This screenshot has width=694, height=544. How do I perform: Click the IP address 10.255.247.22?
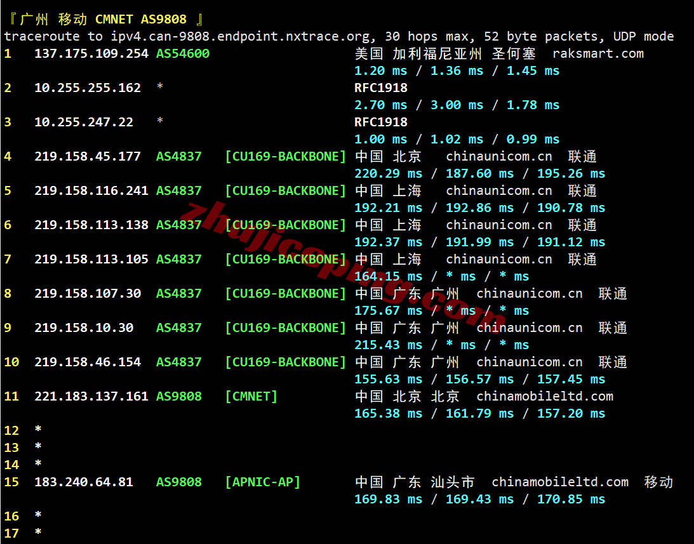click(83, 123)
